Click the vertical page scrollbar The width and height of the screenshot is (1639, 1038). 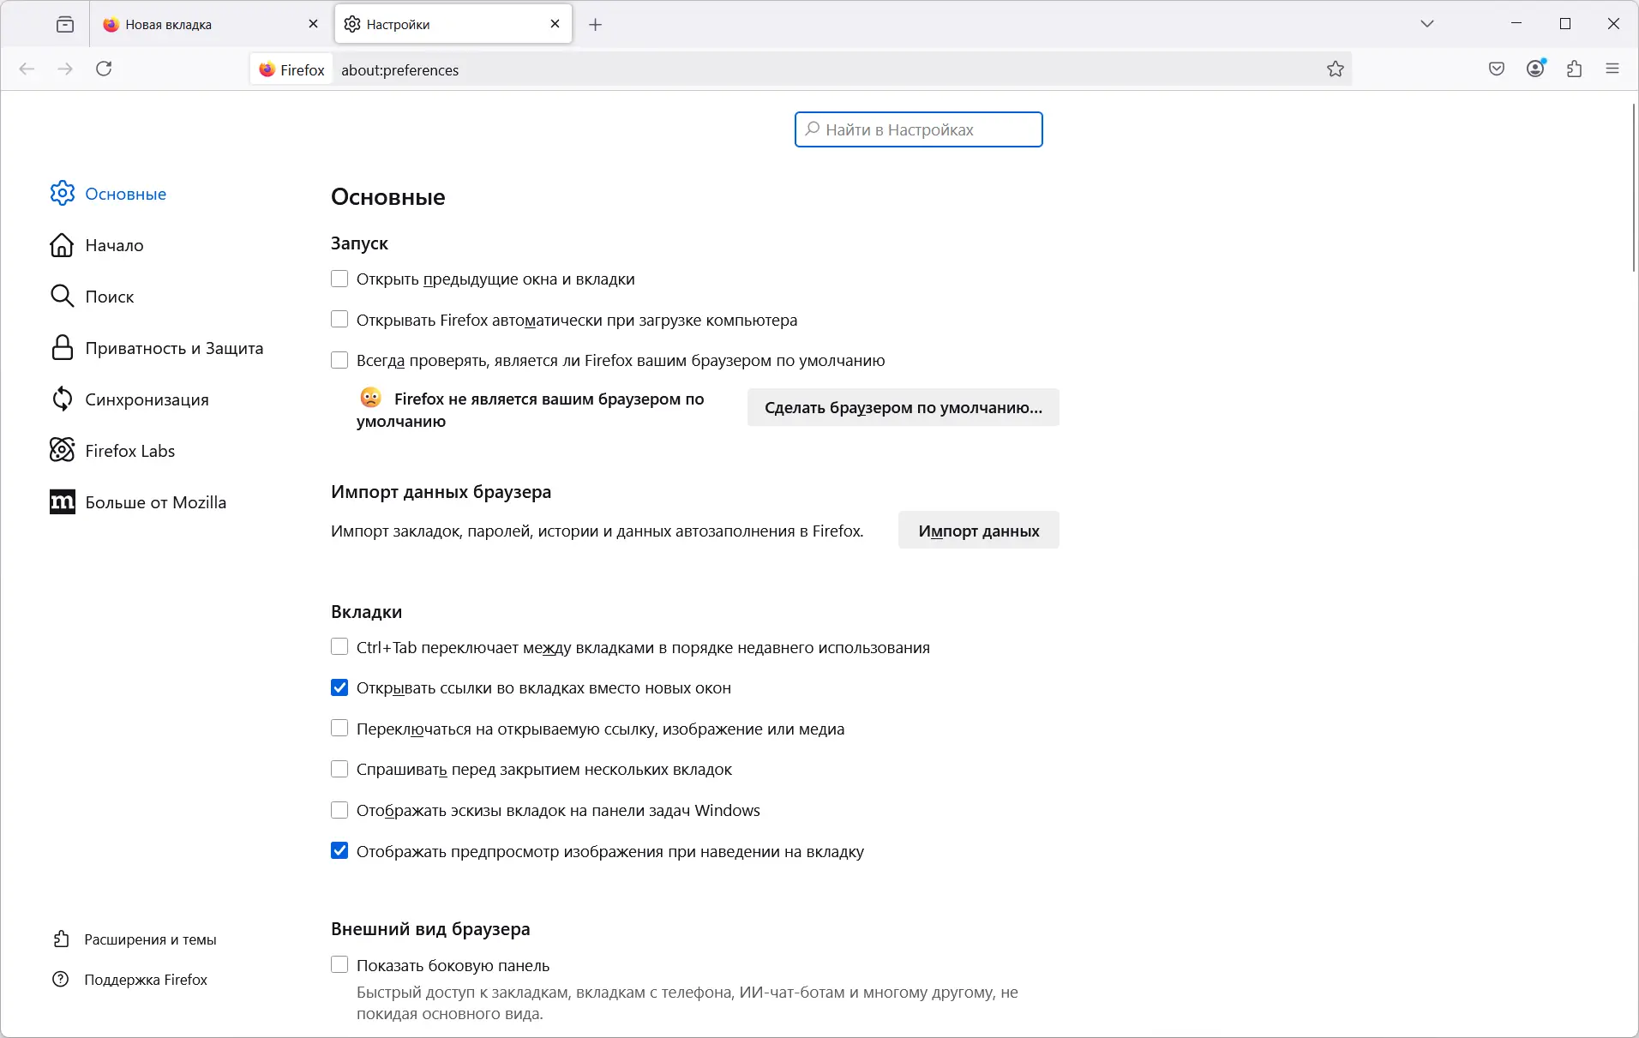1632,189
